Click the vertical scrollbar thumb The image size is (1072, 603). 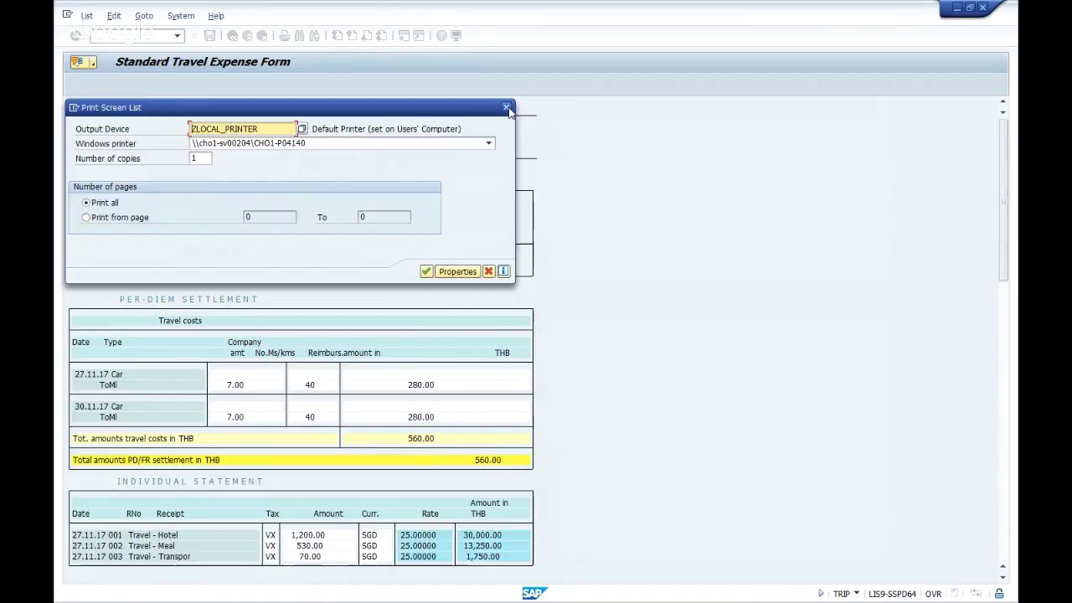coord(1002,201)
